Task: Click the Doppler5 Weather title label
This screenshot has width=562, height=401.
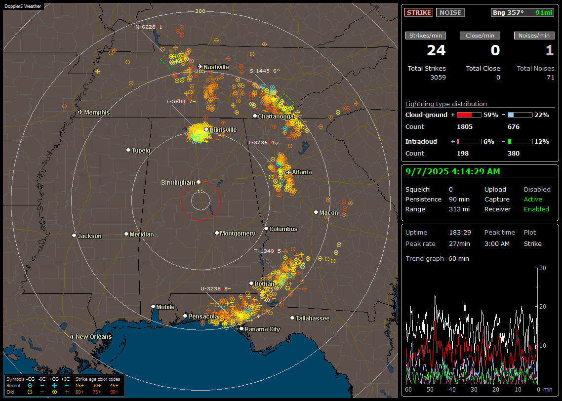Action: pos(23,6)
